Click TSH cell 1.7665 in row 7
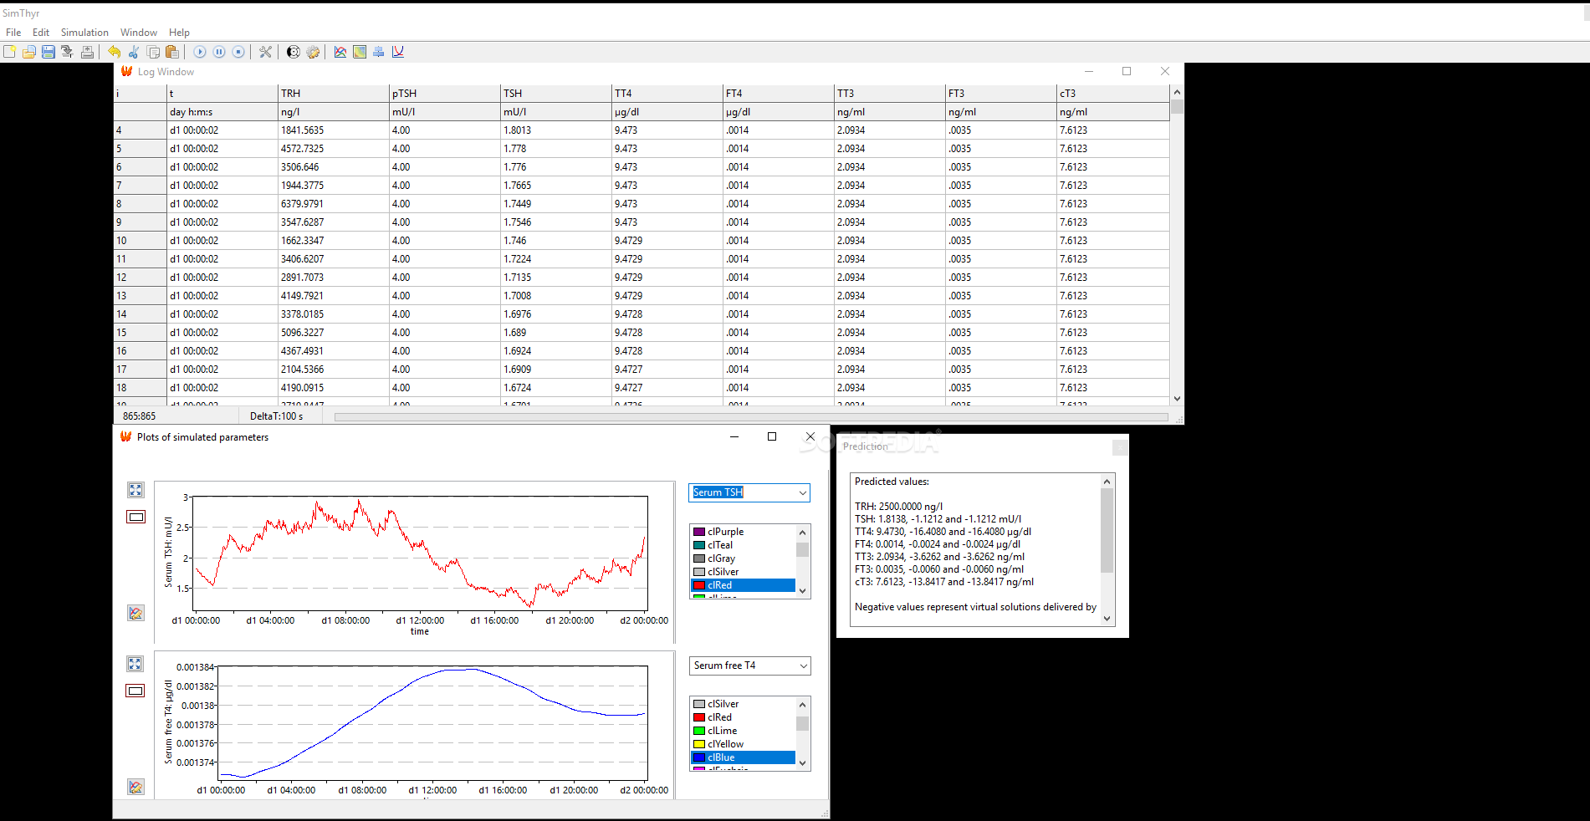Screen dimensions: 1590x821 pos(556,186)
